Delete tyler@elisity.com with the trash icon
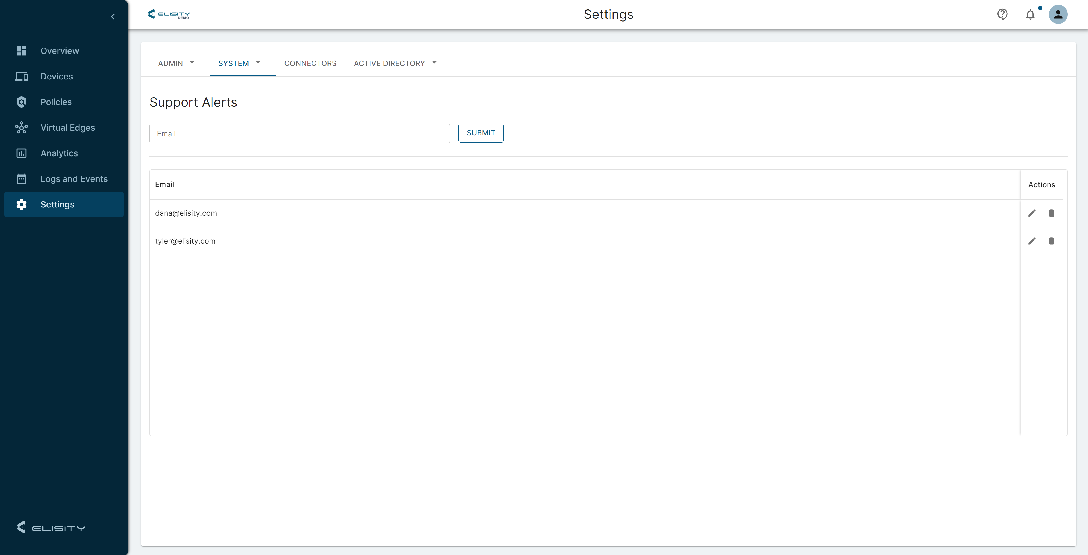1088x555 pixels. click(1051, 241)
